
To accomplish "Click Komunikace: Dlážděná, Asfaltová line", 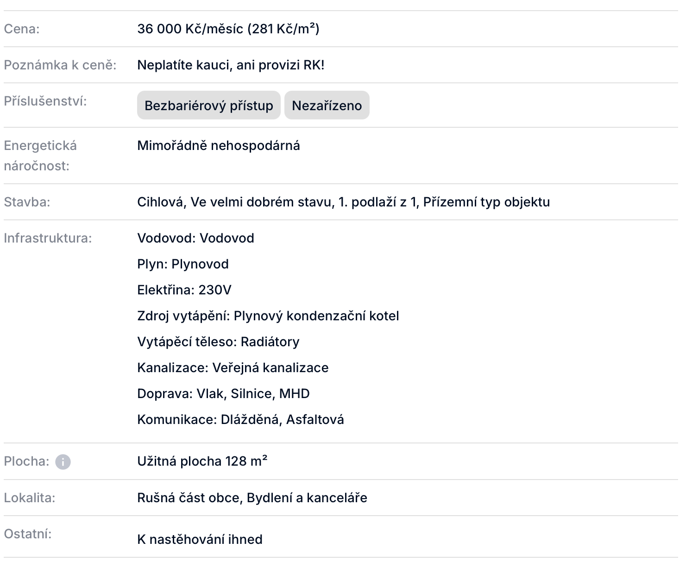I will 240,420.
